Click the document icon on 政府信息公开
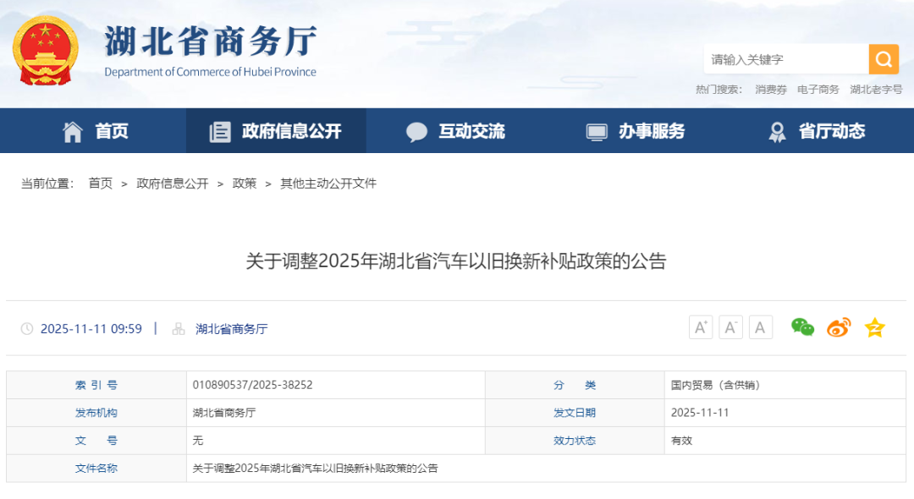The image size is (914, 499). (x=220, y=130)
